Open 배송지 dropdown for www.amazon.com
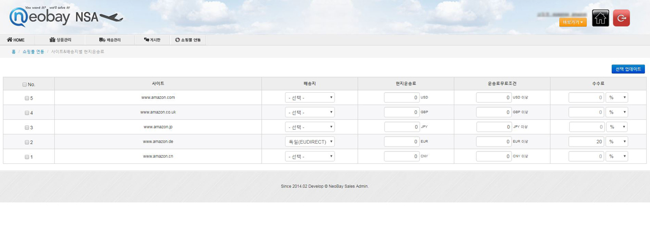Image resolution: width=650 pixels, height=246 pixels. coord(310,98)
